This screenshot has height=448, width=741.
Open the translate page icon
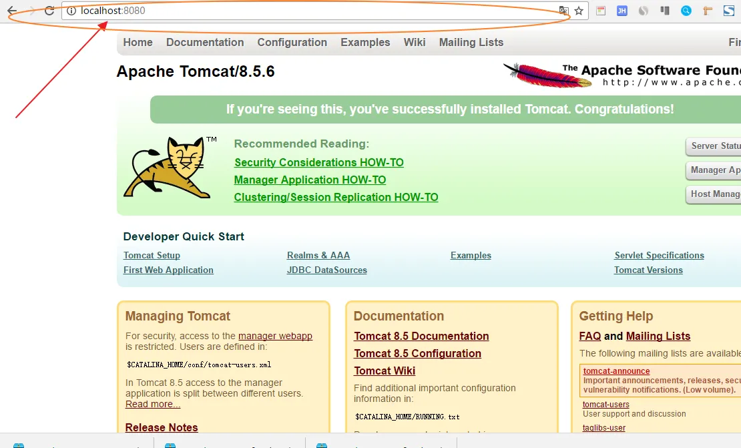563,11
